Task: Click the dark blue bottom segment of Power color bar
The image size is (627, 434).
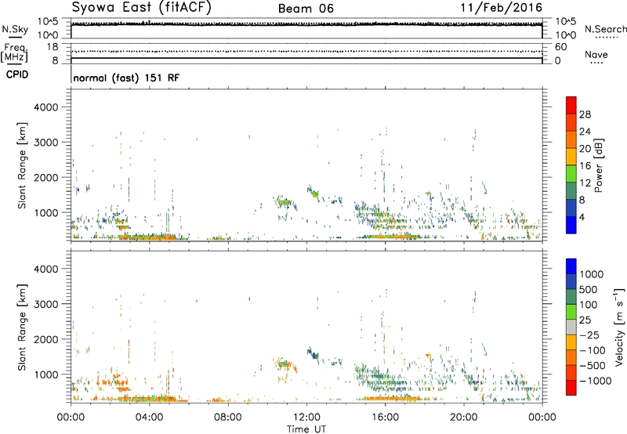Action: 571,225
